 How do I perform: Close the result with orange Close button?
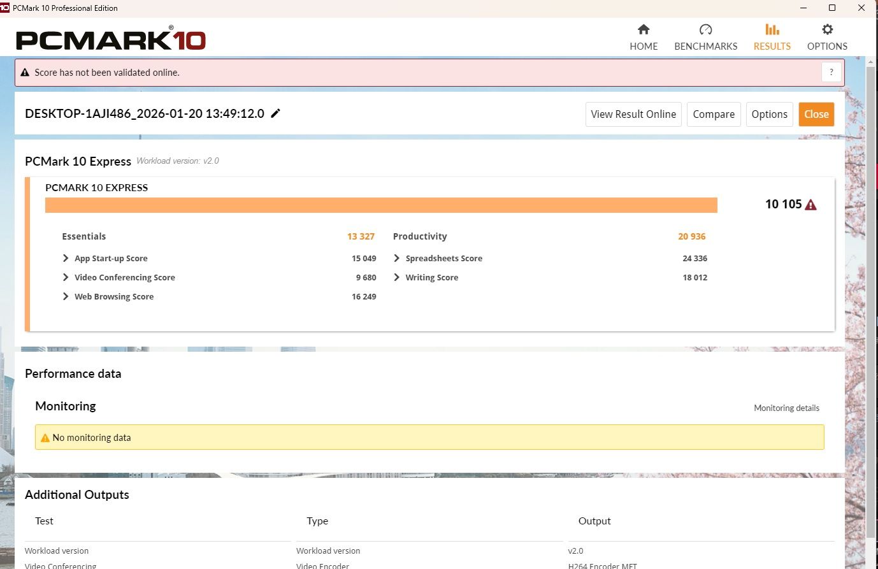pos(816,114)
